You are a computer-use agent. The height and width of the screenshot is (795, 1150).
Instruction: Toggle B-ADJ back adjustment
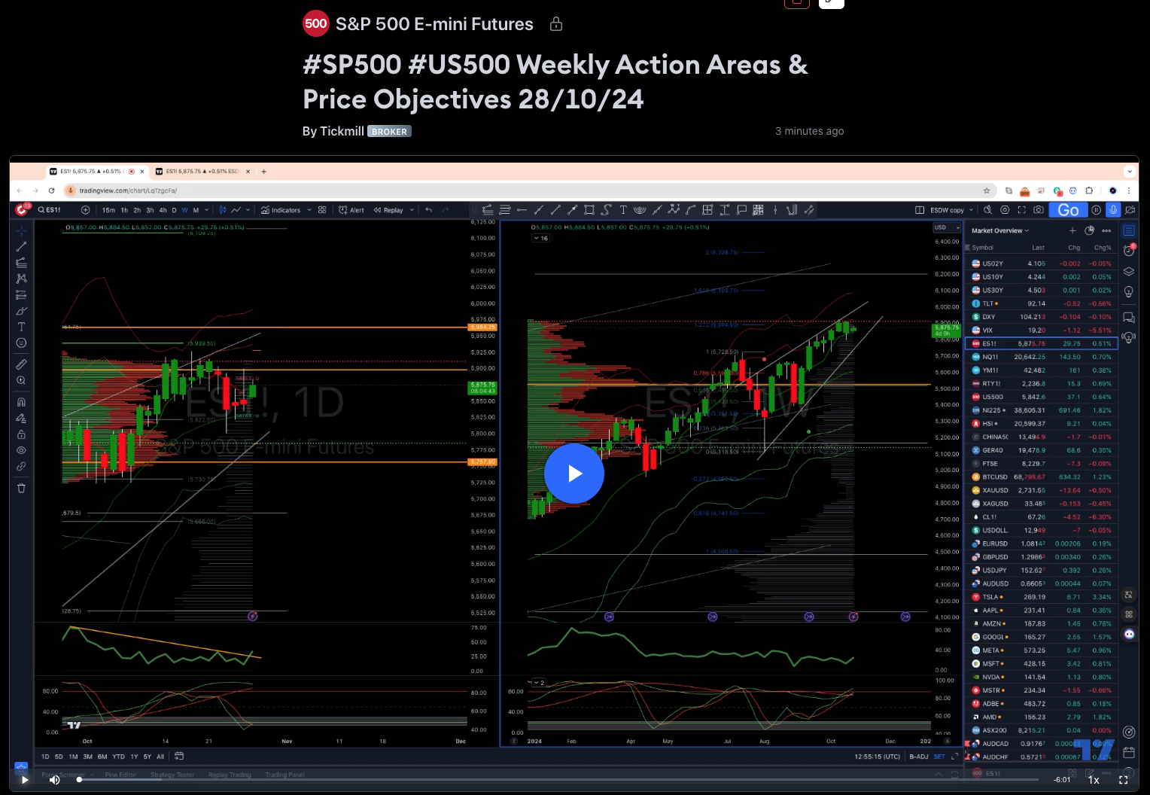[x=918, y=757]
